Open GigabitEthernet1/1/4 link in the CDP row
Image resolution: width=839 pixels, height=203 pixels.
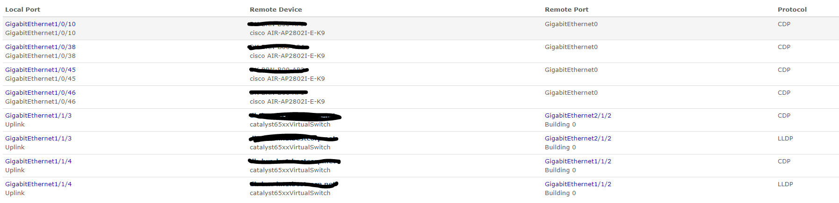pos(38,161)
